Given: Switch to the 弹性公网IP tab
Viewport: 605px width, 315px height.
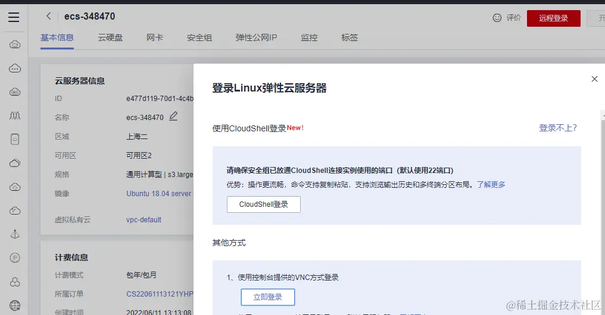Looking at the screenshot, I should pyautogui.click(x=256, y=37).
